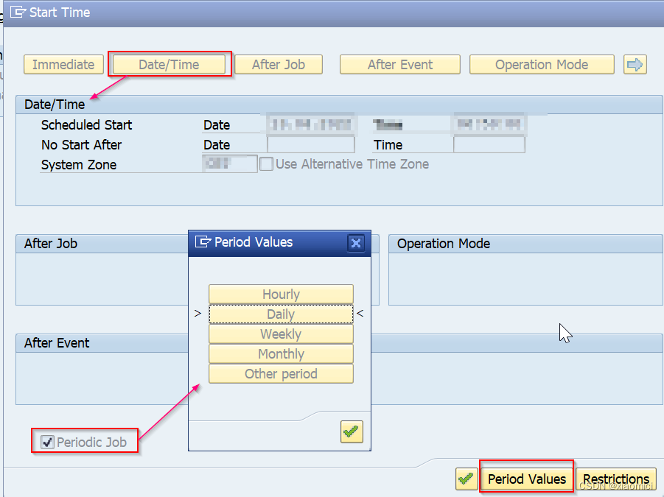Click the No Start After time field
Image resolution: width=664 pixels, height=497 pixels.
click(489, 144)
